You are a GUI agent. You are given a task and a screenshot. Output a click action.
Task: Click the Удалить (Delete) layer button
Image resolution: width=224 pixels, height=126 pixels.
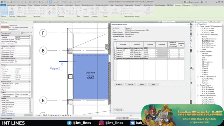pos(130,84)
